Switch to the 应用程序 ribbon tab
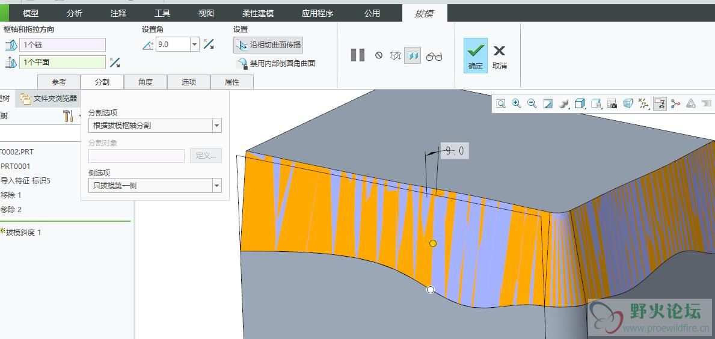 pos(317,13)
